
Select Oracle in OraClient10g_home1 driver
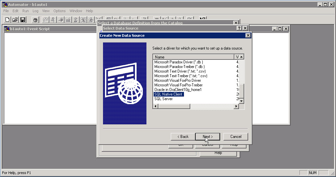coord(178,90)
